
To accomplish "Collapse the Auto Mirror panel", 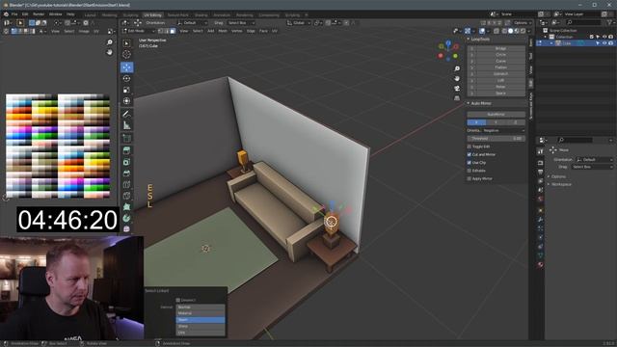I will tap(469, 103).
